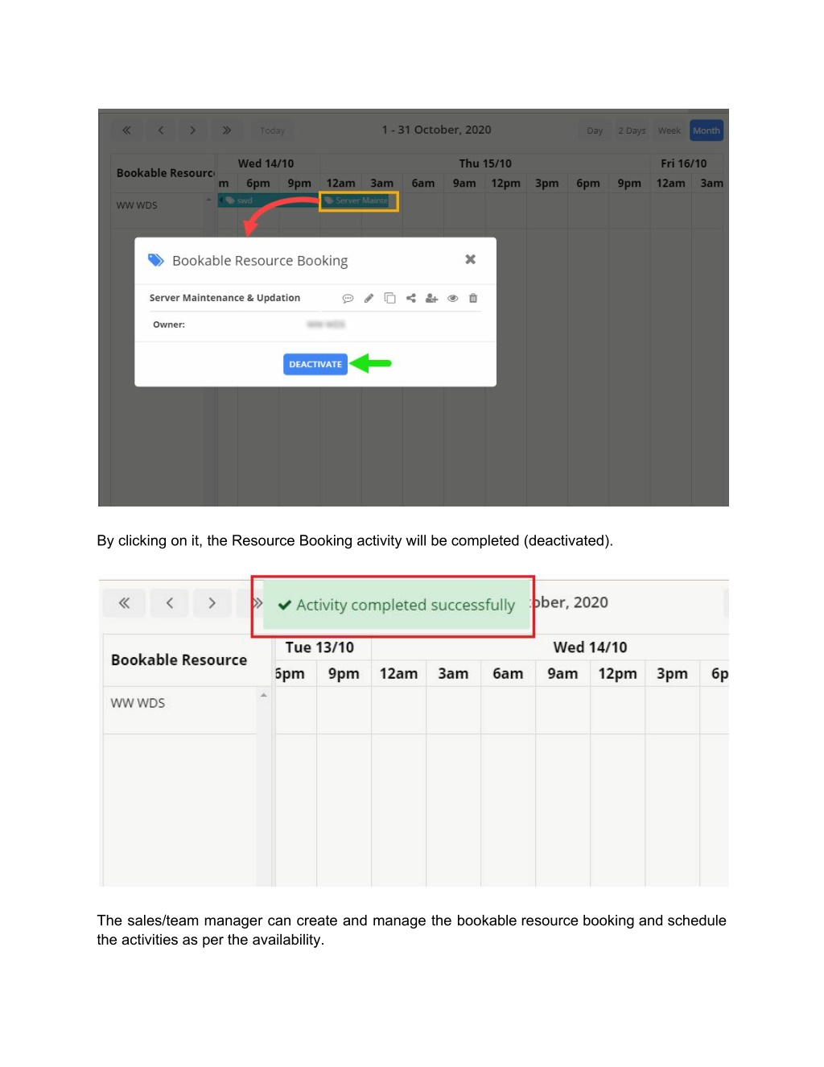This screenshot has width=824, height=1067.
Task: Click the 6am column under Thu 15/10
Action: [423, 183]
